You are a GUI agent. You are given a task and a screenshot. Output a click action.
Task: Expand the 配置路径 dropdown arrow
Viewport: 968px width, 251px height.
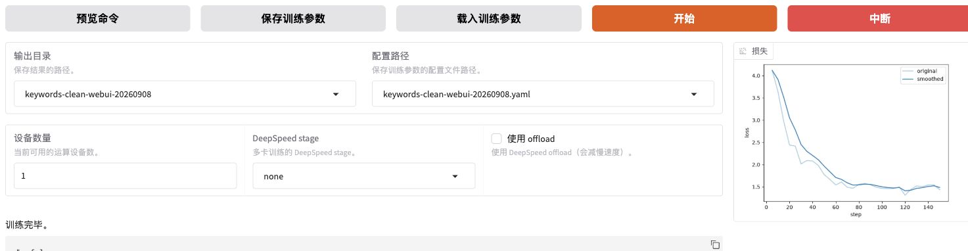tap(694, 94)
